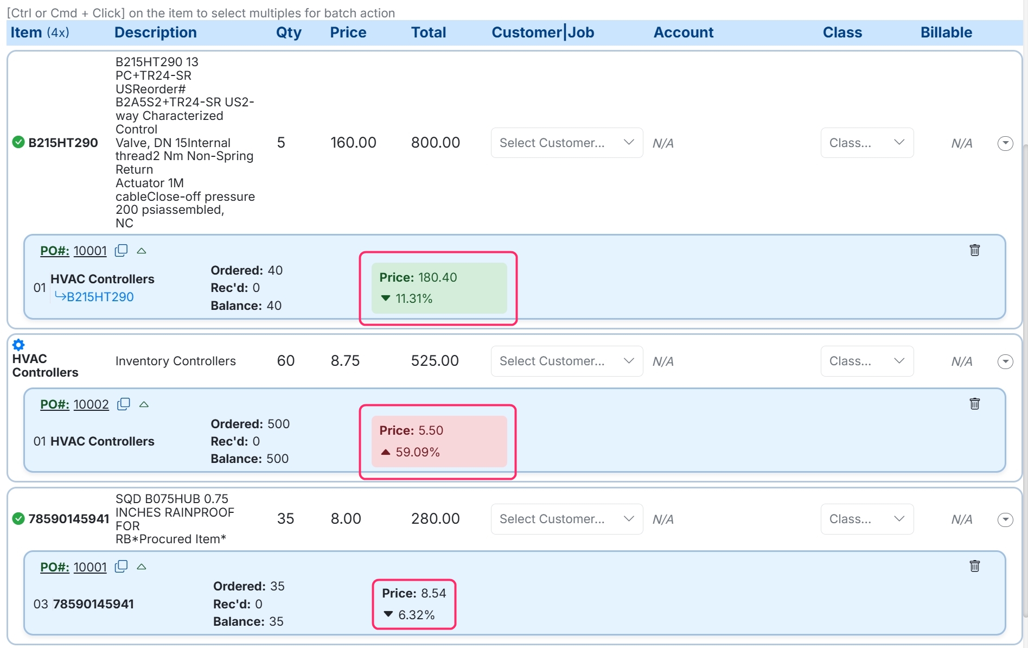Click the green check icon beside B215HT290
The height and width of the screenshot is (648, 1028).
(x=18, y=142)
